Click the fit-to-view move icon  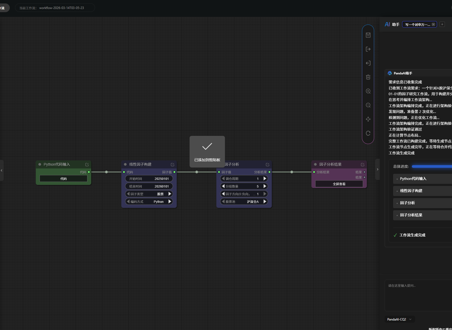368,119
